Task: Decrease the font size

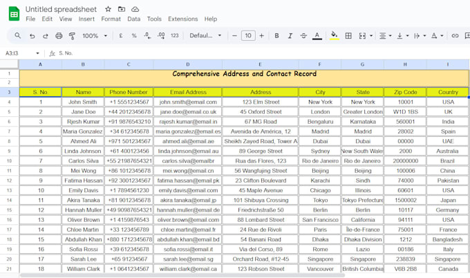Action: coord(234,36)
